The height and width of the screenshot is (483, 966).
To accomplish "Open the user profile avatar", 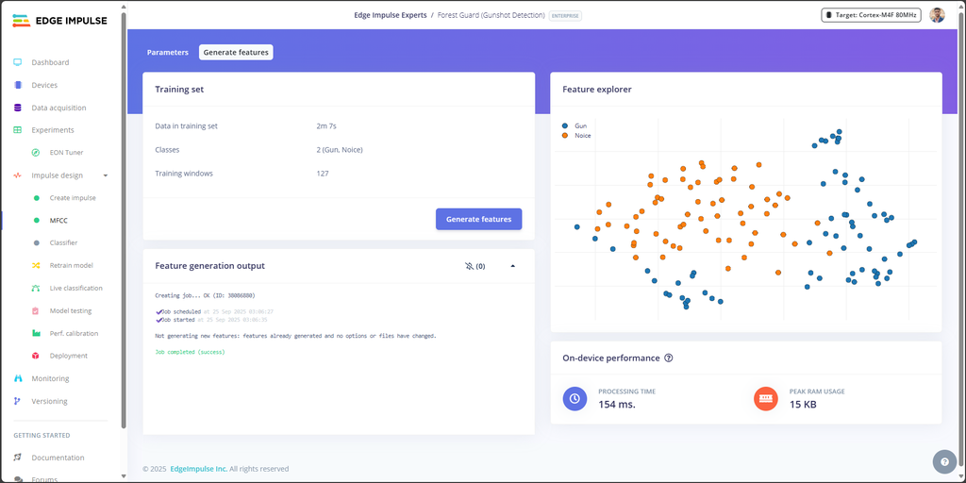I will 937,15.
